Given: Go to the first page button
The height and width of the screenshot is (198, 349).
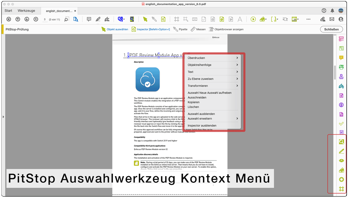Looking at the screenshot, I should click(x=9, y=19).
